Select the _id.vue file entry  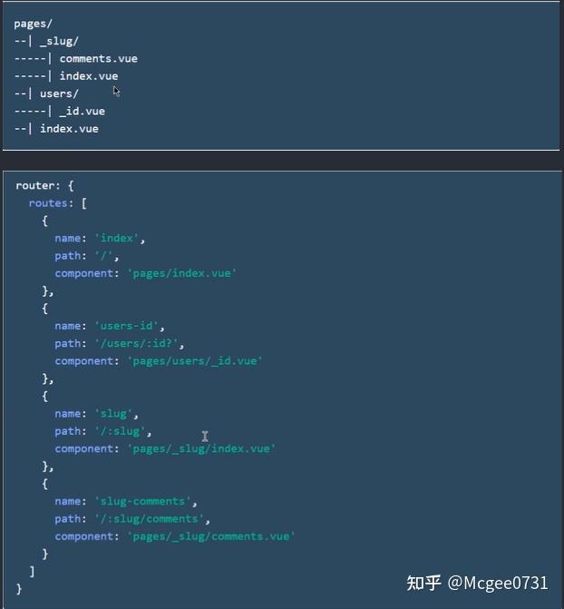pos(83,111)
